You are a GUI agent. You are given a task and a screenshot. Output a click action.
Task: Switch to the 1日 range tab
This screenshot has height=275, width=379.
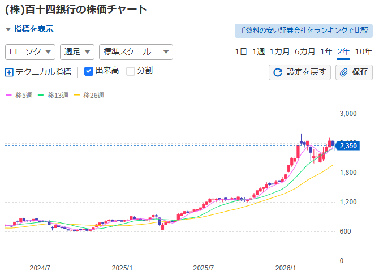pyautogui.click(x=241, y=51)
